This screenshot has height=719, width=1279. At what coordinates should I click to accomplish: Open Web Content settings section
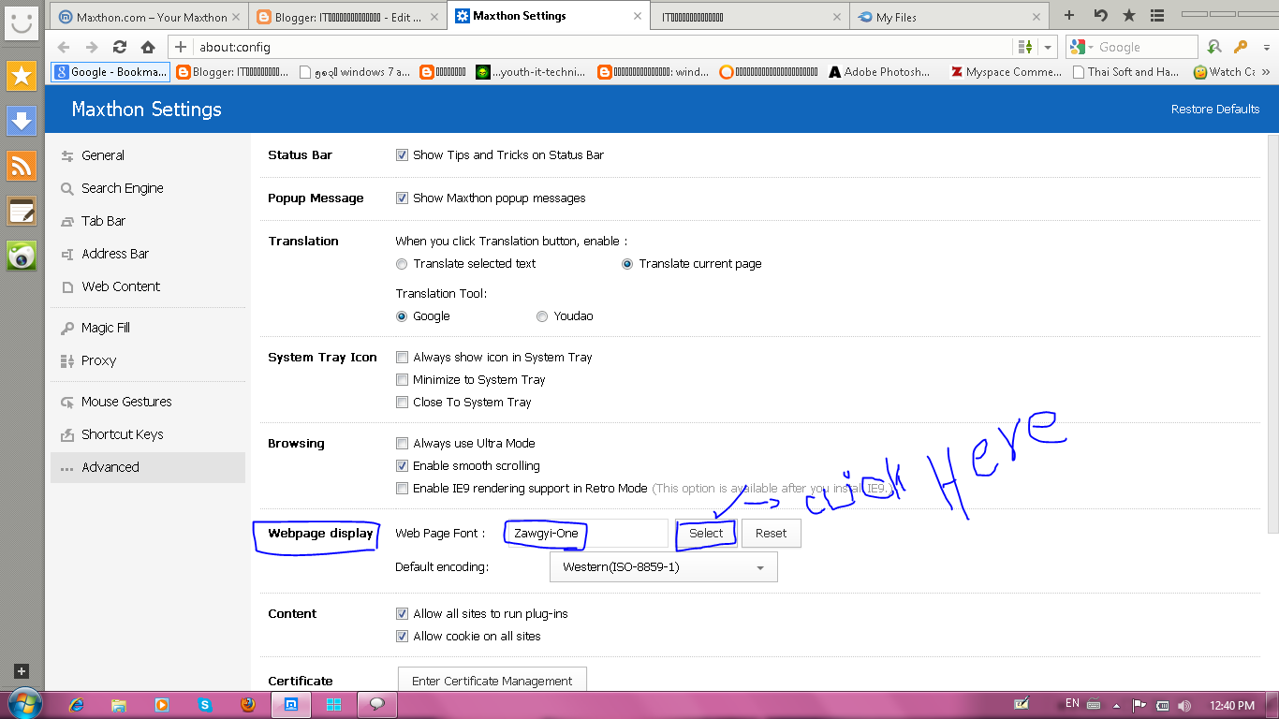point(148,286)
